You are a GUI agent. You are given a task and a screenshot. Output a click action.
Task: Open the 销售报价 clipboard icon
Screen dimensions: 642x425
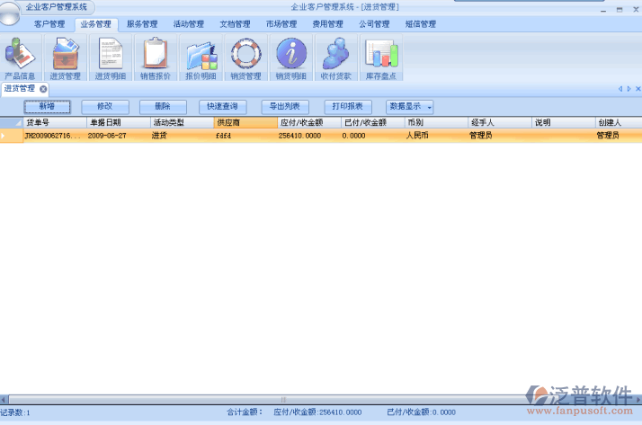click(156, 58)
